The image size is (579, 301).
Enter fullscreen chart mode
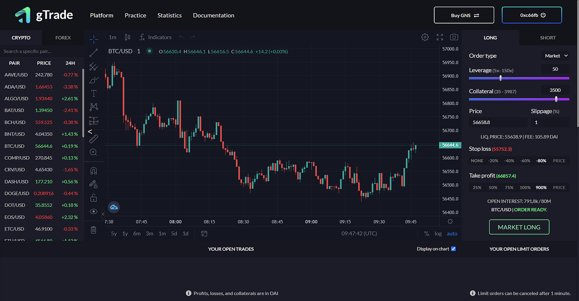[x=440, y=37]
